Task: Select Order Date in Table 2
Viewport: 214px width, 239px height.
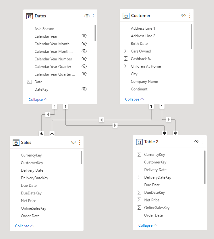Action: point(153,215)
